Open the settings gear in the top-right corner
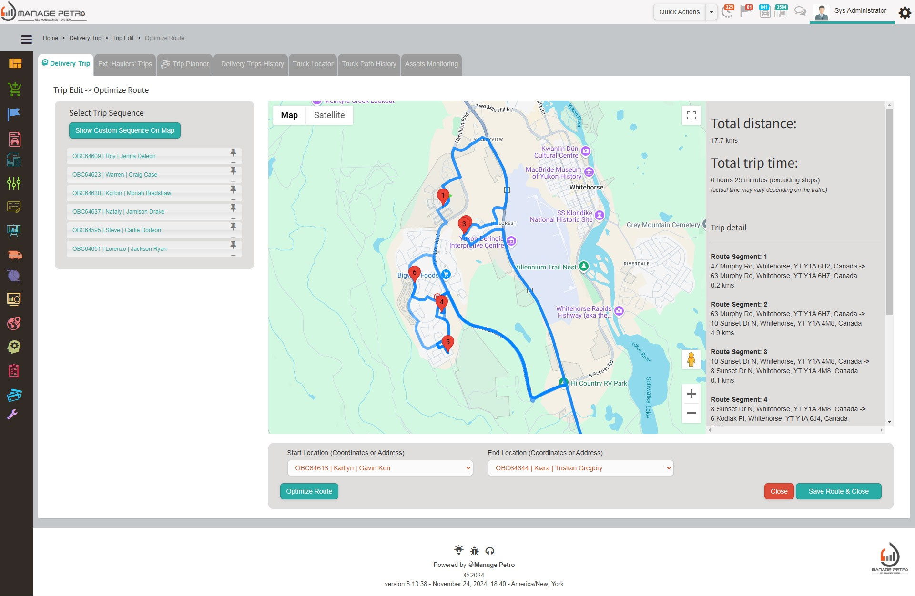The image size is (915, 596). coord(904,13)
